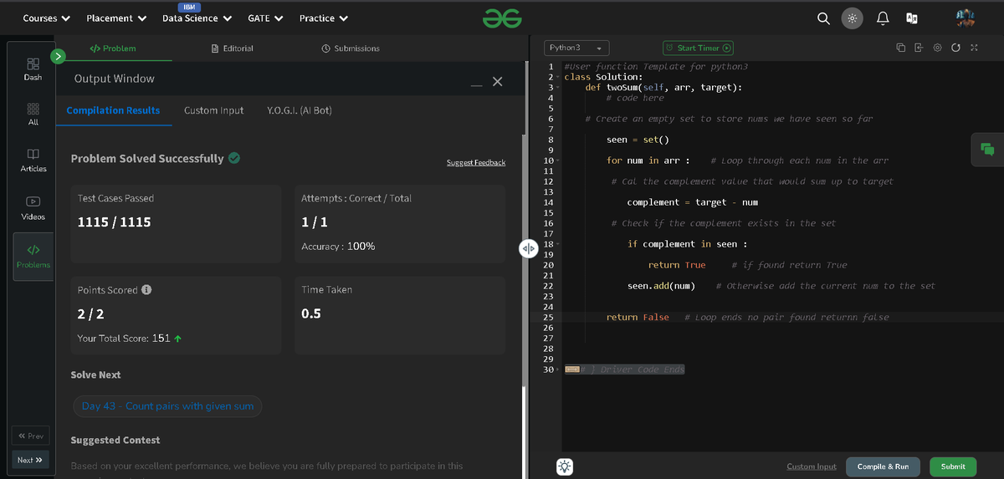Image resolution: width=1004 pixels, height=479 pixels.
Task: Click on 'seen = set()' code line
Action: coord(638,140)
